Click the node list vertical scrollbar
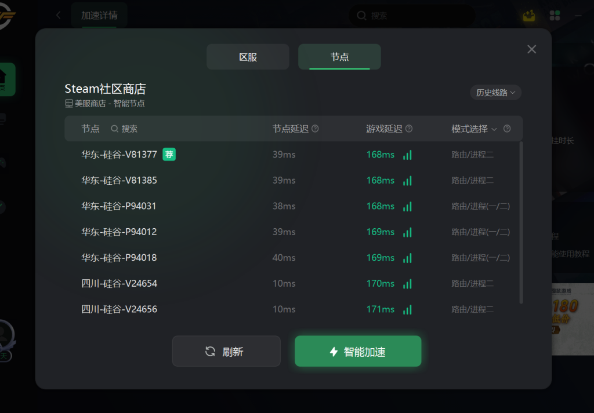594x413 pixels. point(521,222)
